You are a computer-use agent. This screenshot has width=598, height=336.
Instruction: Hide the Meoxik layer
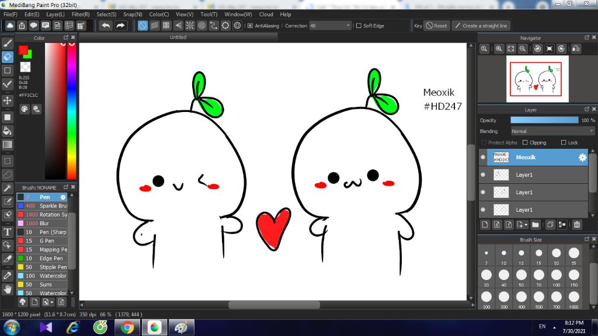point(483,157)
